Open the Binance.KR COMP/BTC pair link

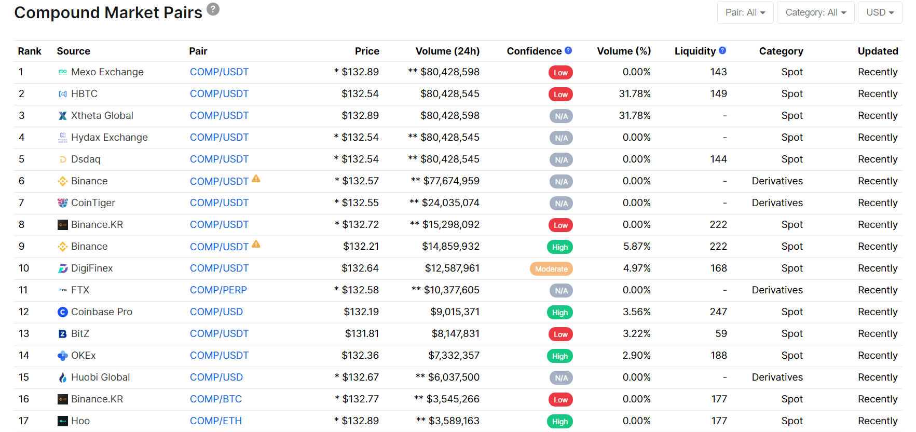click(216, 399)
